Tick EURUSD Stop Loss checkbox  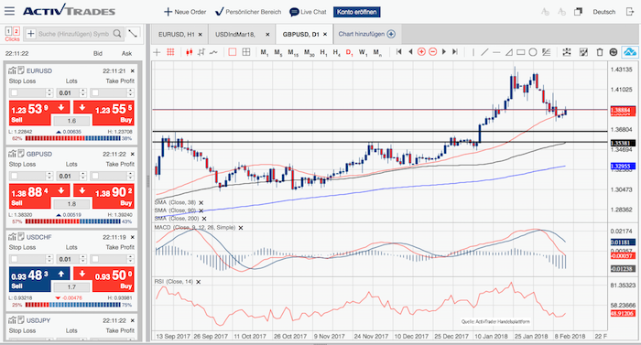(x=15, y=92)
